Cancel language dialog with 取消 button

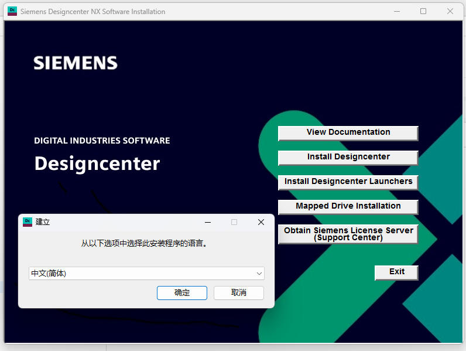pos(239,293)
